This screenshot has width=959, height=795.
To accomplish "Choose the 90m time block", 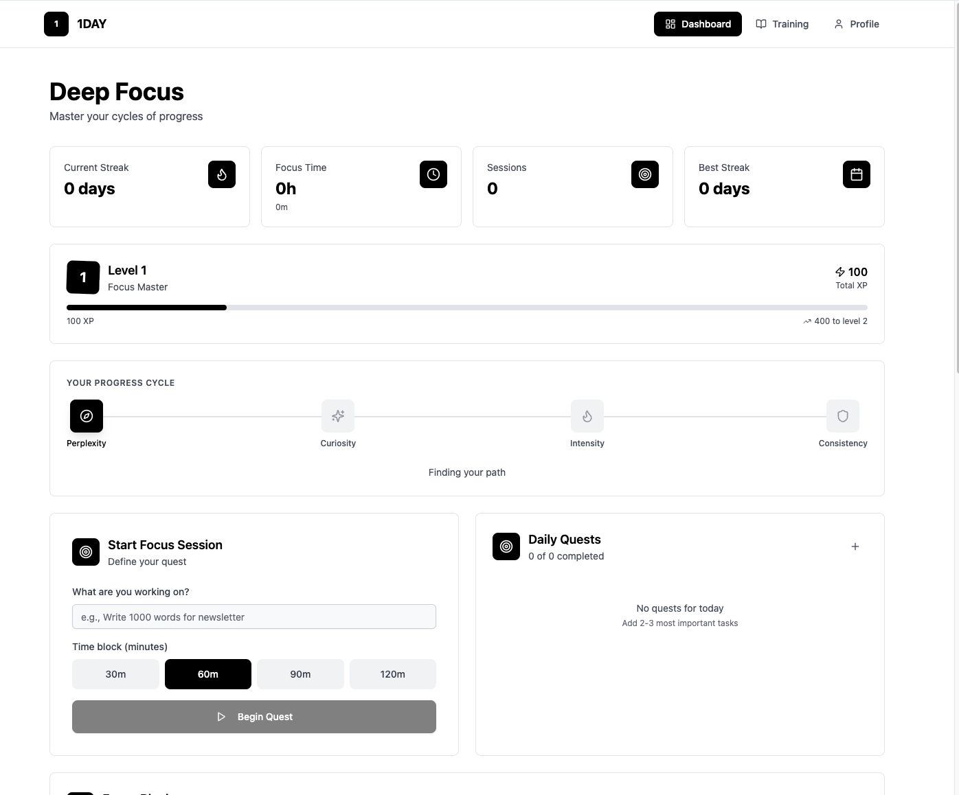I will coord(300,674).
